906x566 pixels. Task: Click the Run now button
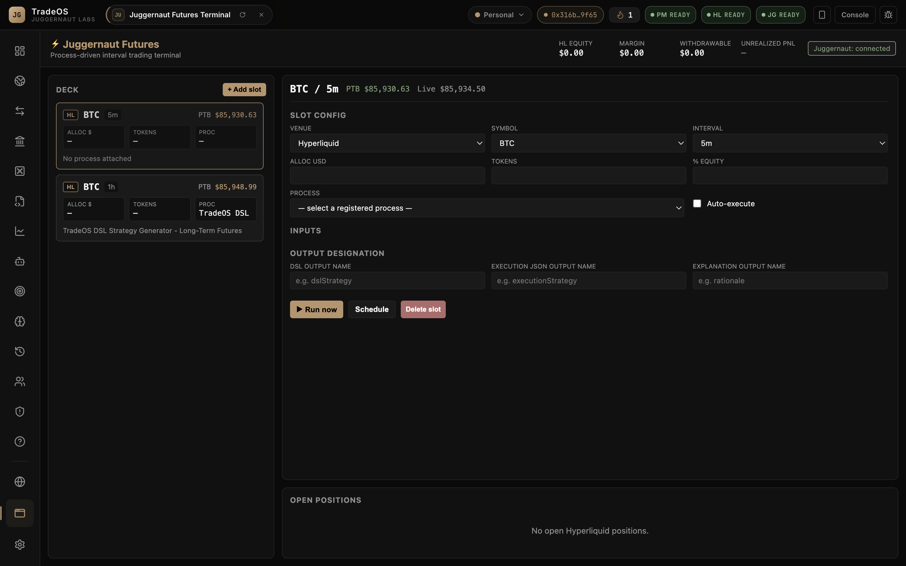point(316,310)
